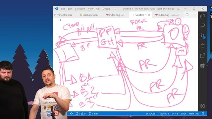Open the Debug menu
The height and width of the screenshot is (119, 212).
point(106,9)
